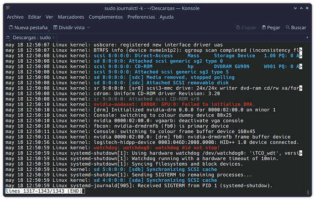Click 'systemd-journald[905]: Received SIGTERM' line
The image size is (315, 200).
139,186
